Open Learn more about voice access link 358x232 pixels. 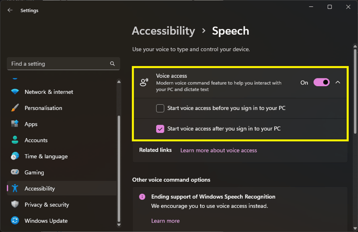pyautogui.click(x=219, y=151)
